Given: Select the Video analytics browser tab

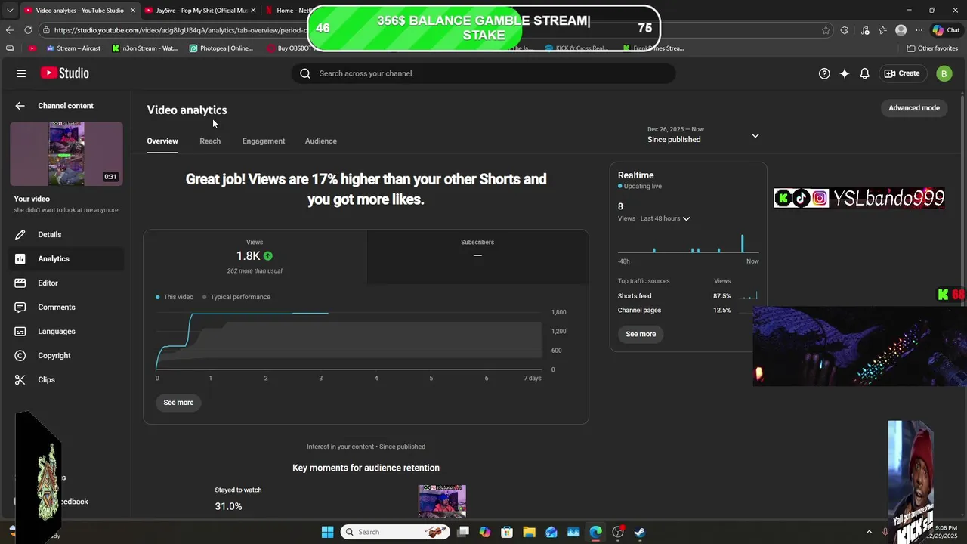Looking at the screenshot, I should point(79,10).
